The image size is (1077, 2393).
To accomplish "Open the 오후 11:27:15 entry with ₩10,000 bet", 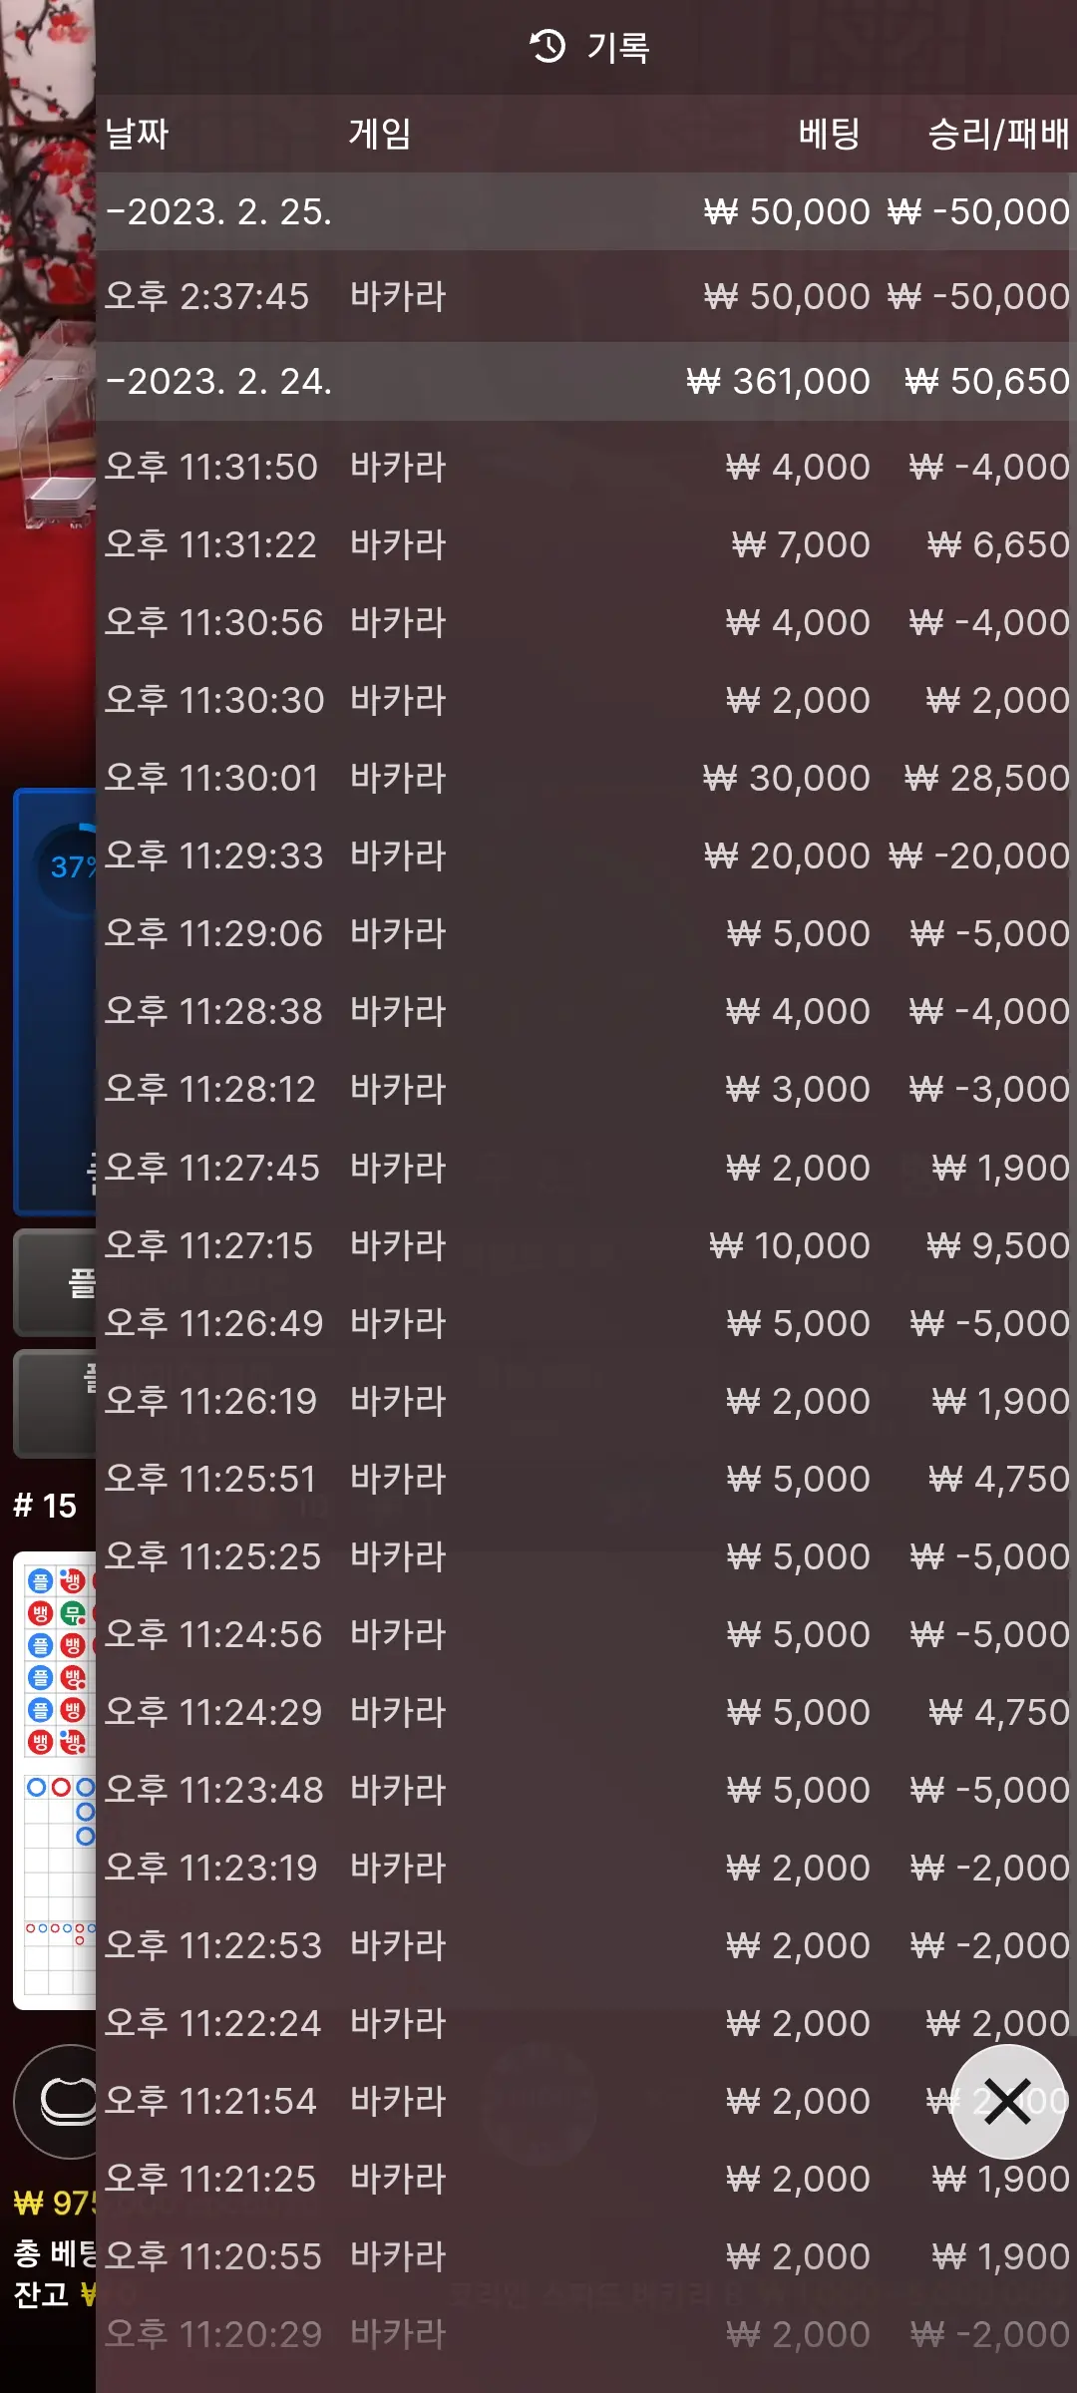I will pyautogui.click(x=586, y=1245).
